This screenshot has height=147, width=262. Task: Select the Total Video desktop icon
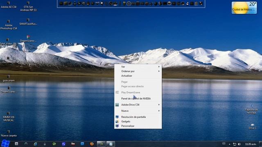click(x=8, y=42)
